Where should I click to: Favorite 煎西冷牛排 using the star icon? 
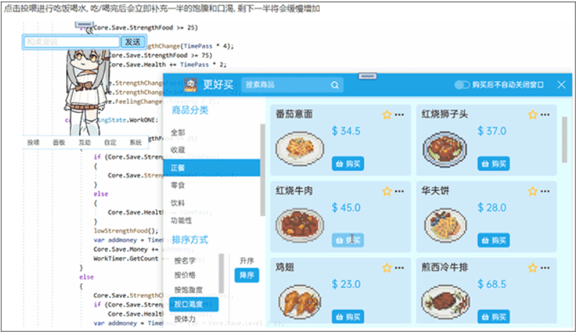point(533,268)
